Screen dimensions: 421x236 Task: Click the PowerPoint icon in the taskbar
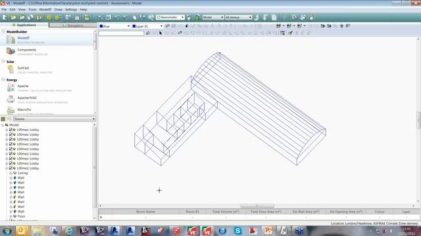coord(268,231)
